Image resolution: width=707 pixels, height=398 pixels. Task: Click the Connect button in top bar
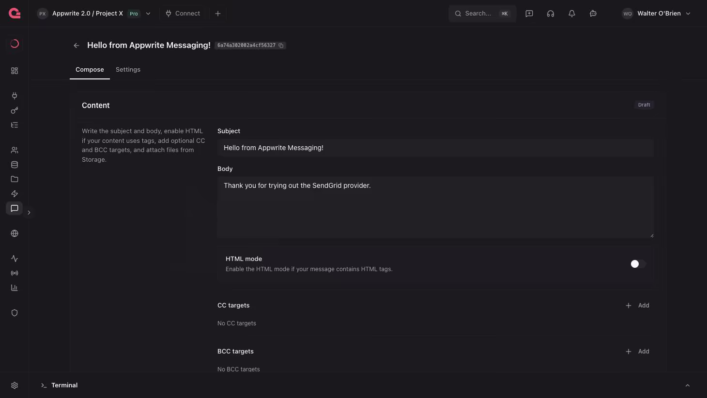(183, 14)
